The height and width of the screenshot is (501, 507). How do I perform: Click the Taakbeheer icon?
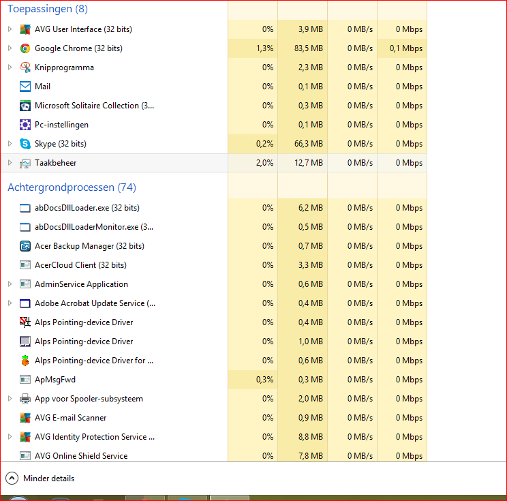point(25,163)
